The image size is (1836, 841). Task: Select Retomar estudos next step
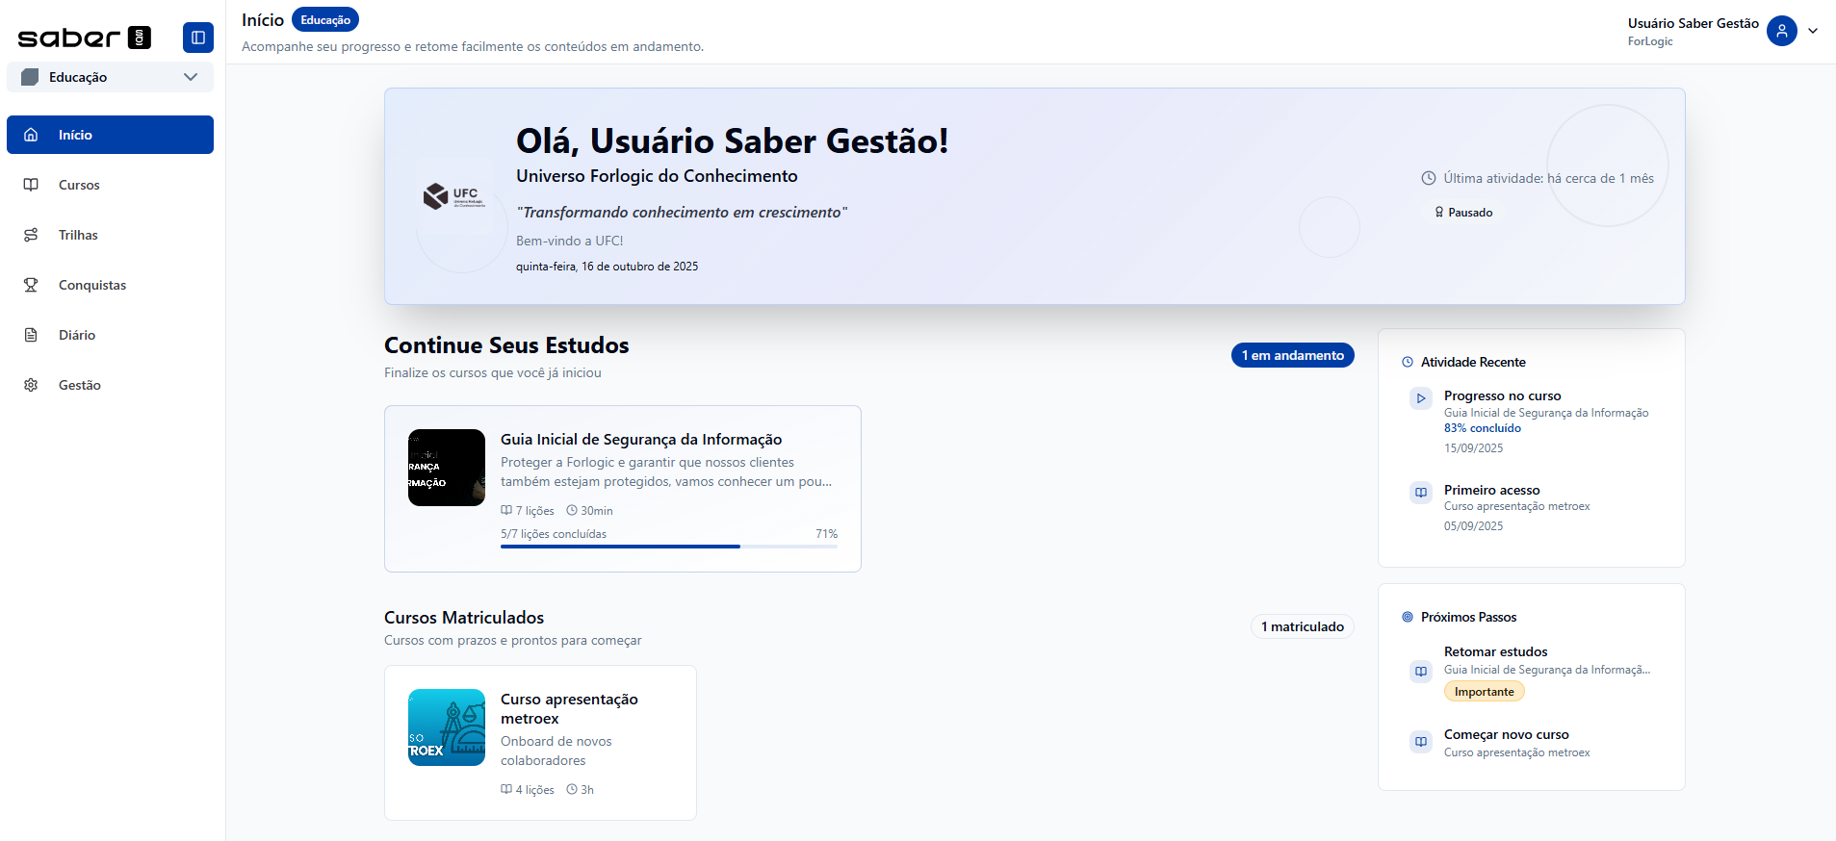tap(1495, 652)
